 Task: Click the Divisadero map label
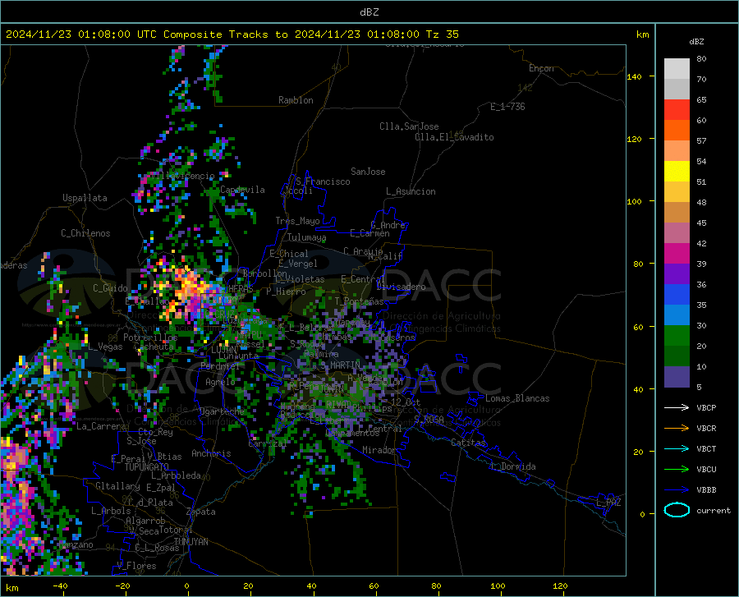point(401,287)
